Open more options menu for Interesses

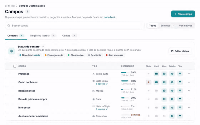pyautogui.click(x=189, y=108)
